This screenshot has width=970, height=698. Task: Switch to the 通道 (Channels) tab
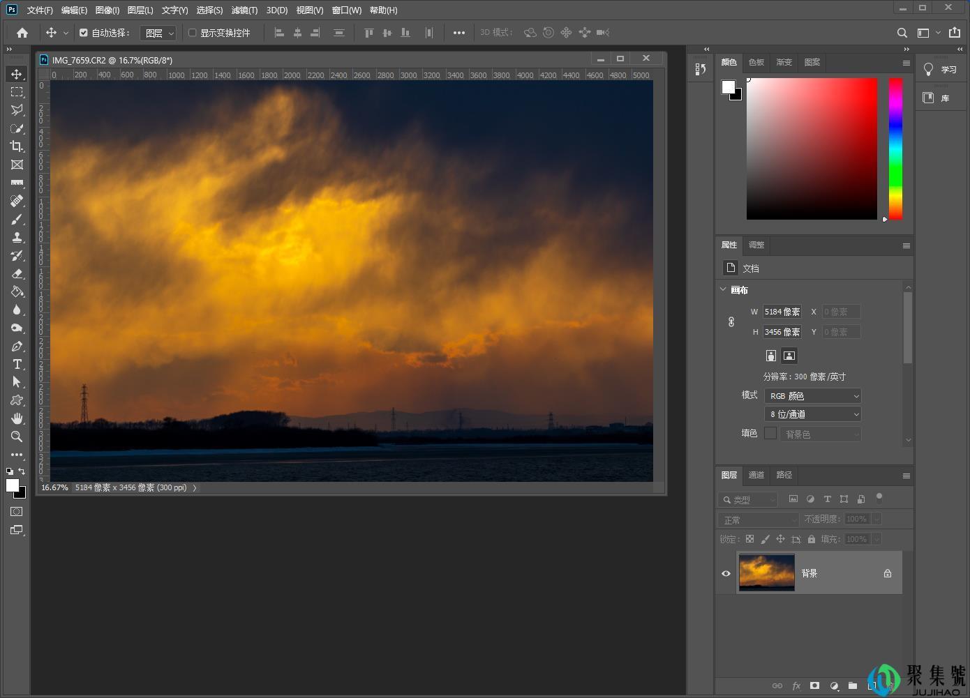click(x=756, y=475)
